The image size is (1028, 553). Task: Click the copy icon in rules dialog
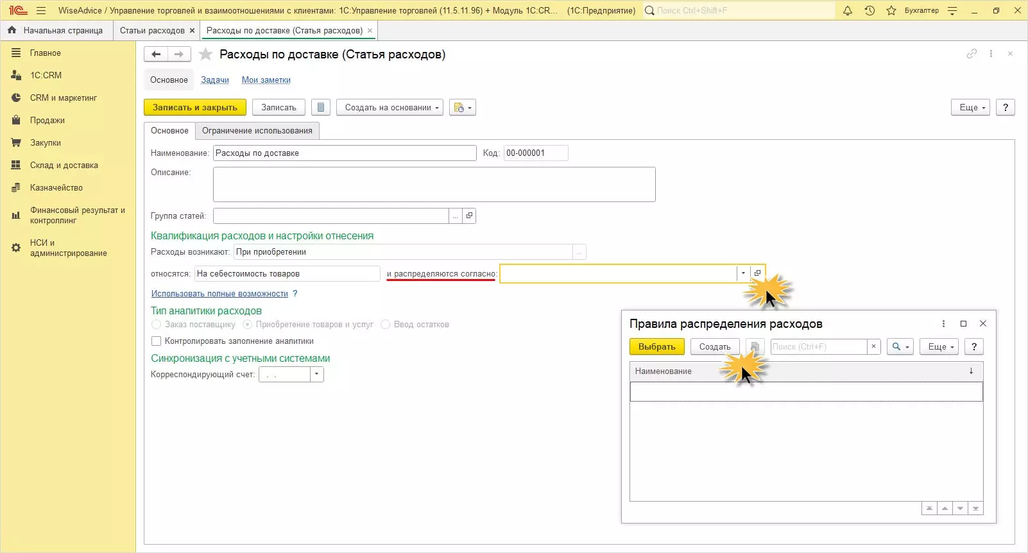[x=755, y=347]
